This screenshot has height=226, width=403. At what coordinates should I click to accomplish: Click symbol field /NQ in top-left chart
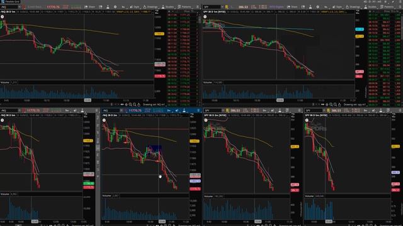(9, 7)
